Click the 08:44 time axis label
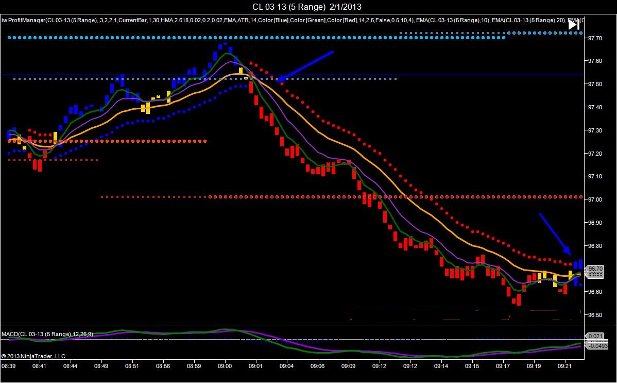 pos(71,366)
